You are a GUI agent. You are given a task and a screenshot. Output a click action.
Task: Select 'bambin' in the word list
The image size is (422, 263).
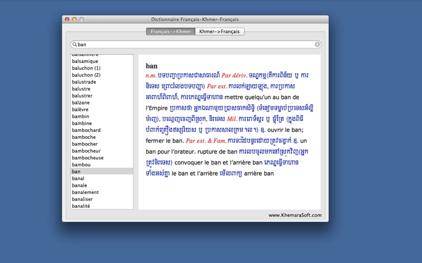[102, 116]
